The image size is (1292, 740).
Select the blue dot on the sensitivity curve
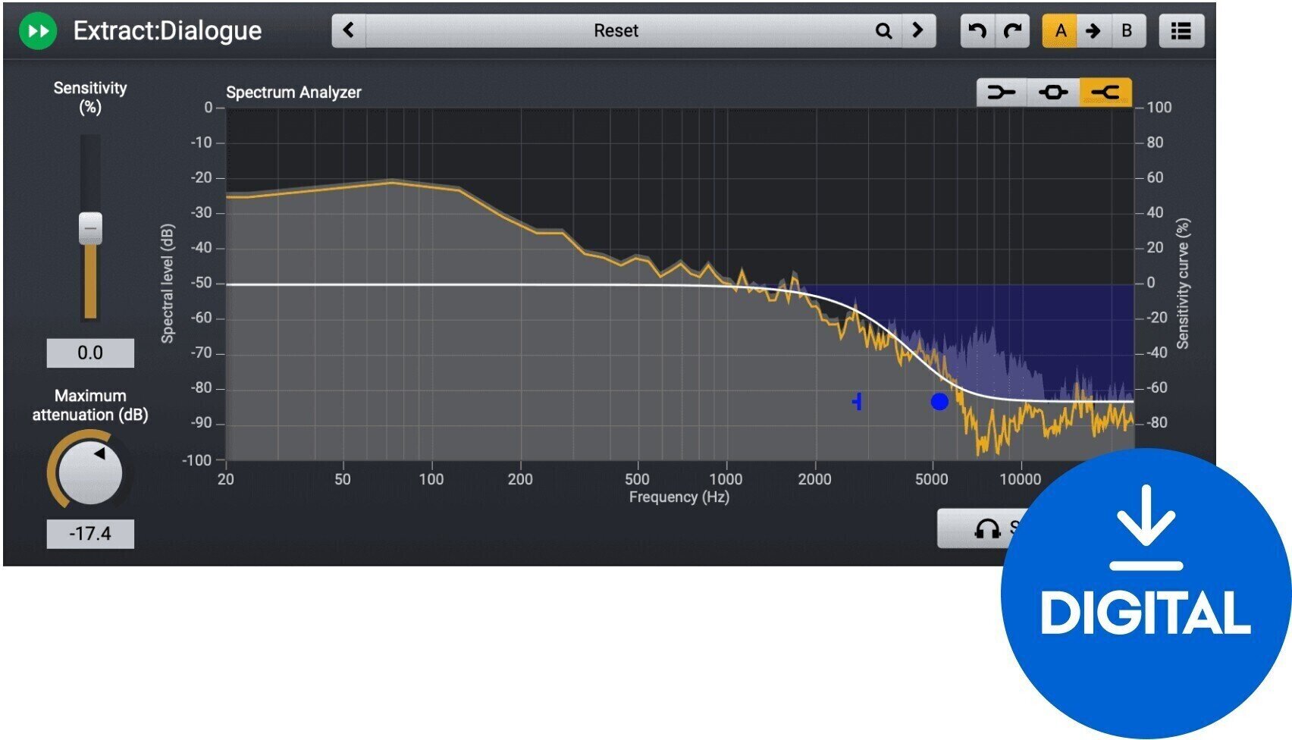click(940, 401)
